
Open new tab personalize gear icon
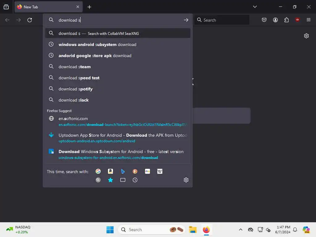(x=306, y=36)
